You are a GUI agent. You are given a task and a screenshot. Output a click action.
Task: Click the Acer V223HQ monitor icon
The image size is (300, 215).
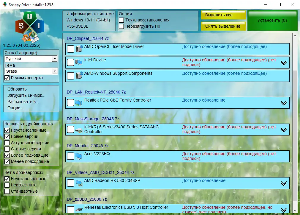(79, 156)
